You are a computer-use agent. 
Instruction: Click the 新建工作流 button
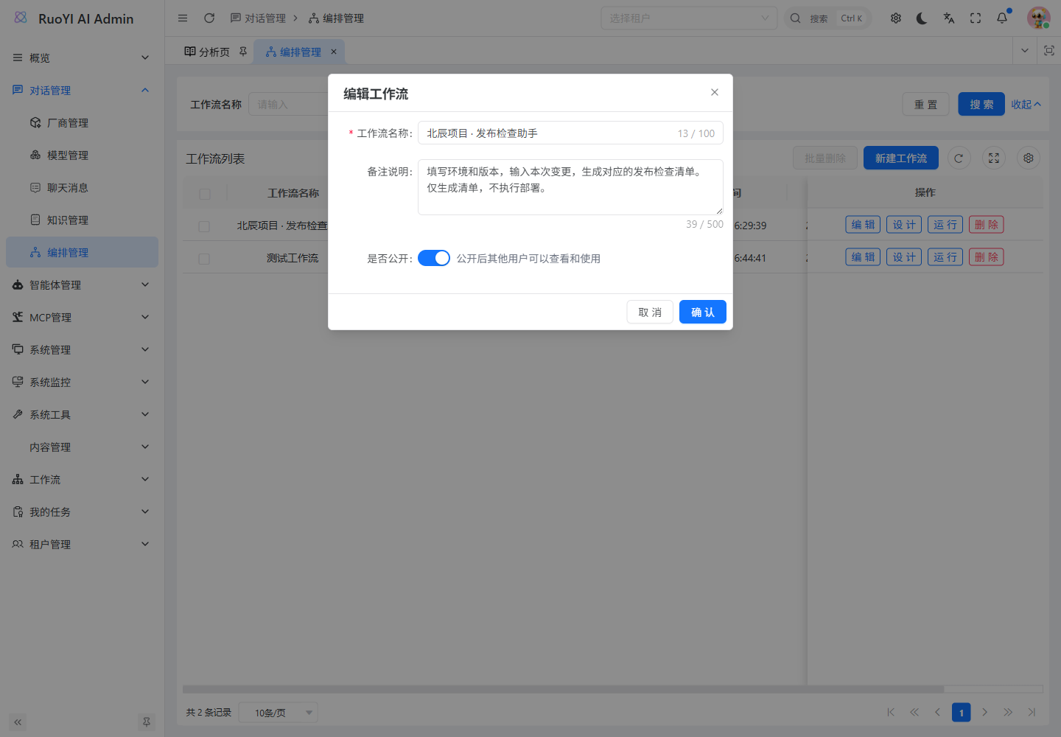click(901, 158)
